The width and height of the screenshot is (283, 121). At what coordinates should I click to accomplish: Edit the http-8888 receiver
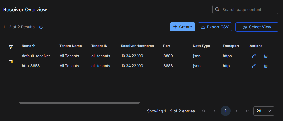tap(254, 66)
